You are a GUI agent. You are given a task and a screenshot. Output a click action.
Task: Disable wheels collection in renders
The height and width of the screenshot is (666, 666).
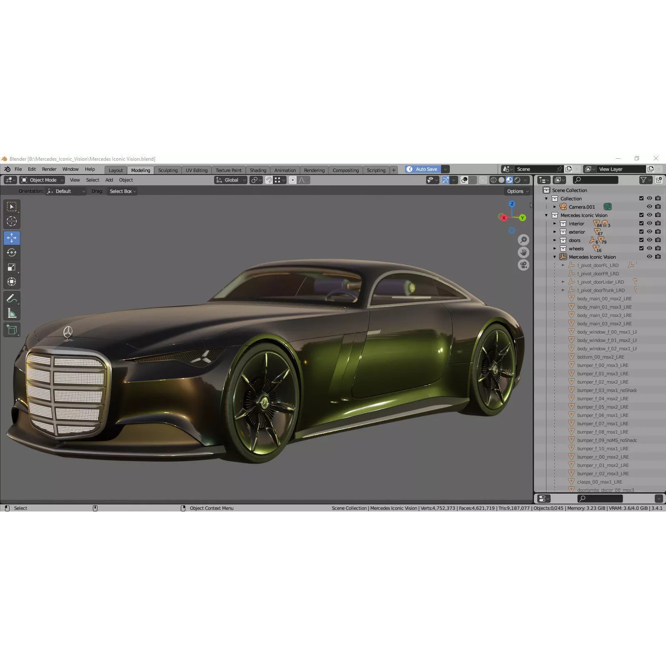coord(658,249)
